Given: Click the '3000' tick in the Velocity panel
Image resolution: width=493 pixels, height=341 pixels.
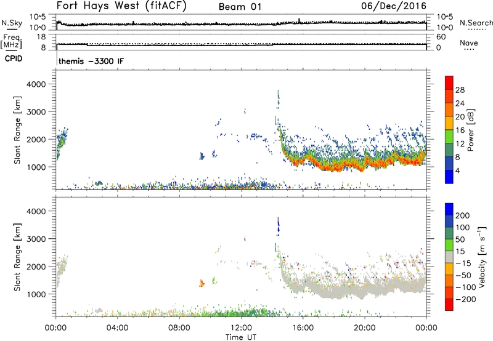Looking at the screenshot, I should tap(36, 239).
